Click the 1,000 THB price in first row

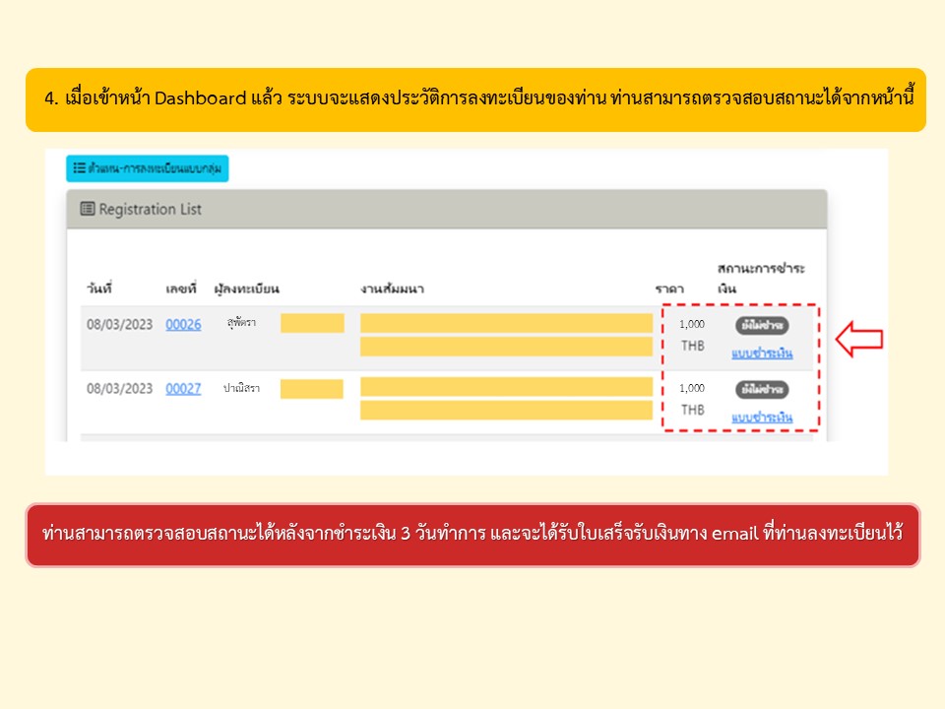(x=692, y=335)
